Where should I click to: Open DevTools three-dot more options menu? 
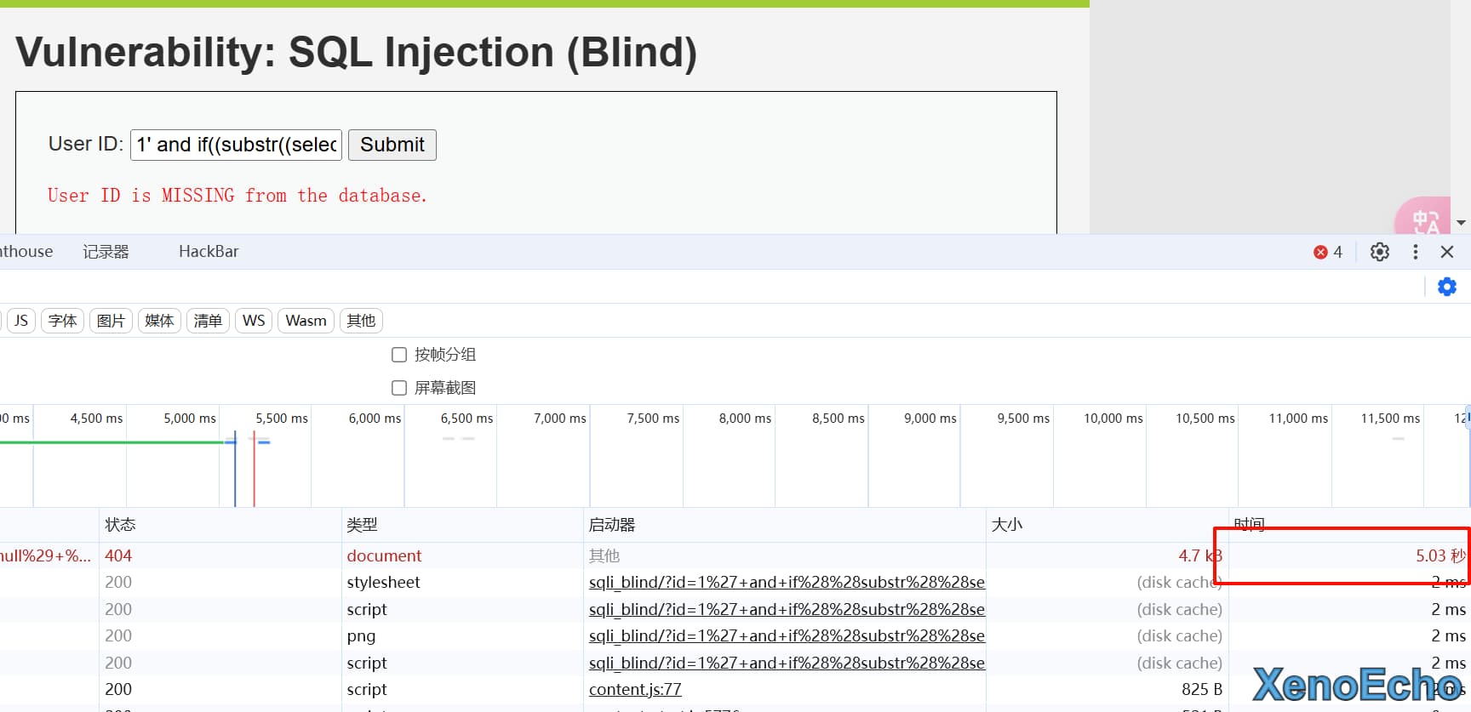1415,252
